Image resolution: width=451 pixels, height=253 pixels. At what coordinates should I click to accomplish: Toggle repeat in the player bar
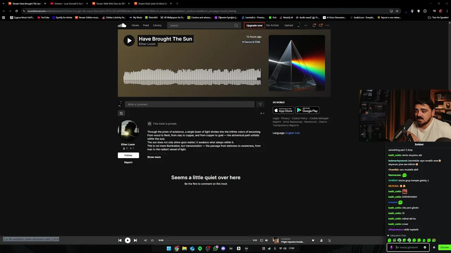(x=152, y=240)
